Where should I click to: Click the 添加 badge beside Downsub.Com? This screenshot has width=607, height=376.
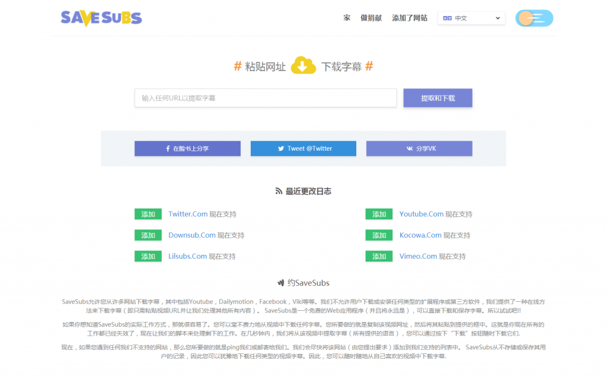click(148, 235)
